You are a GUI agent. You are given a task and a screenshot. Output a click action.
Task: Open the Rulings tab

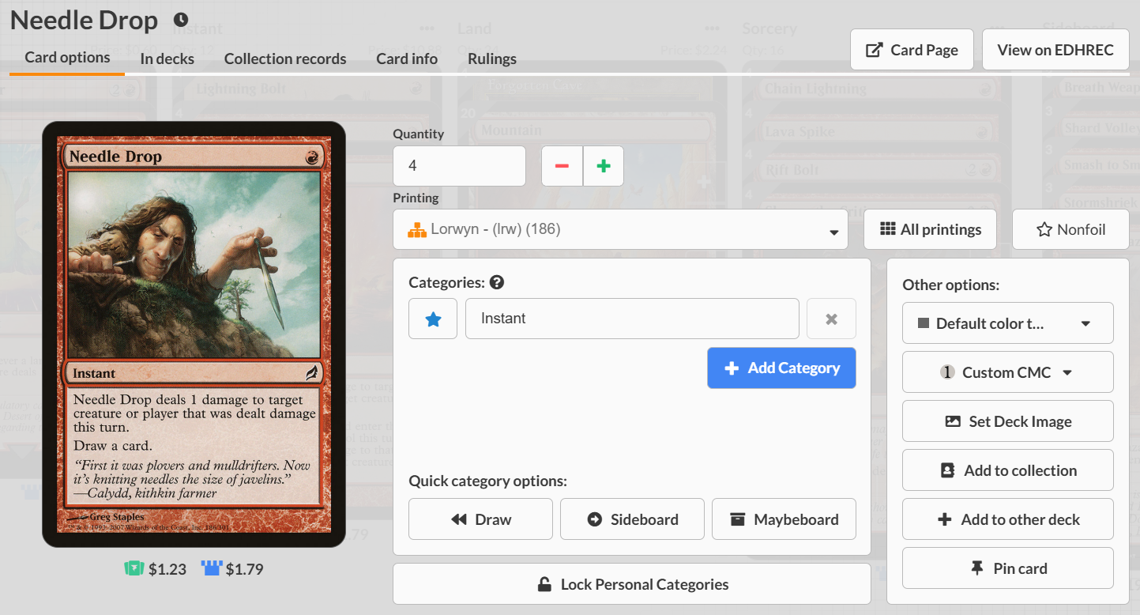[x=491, y=58]
